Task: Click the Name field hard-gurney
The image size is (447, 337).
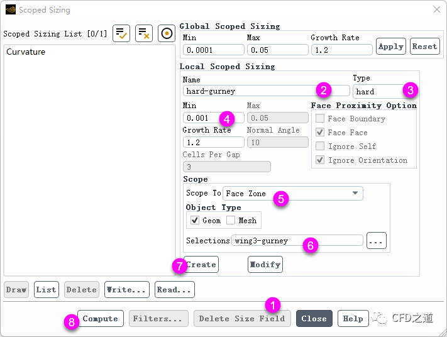Action: click(267, 91)
